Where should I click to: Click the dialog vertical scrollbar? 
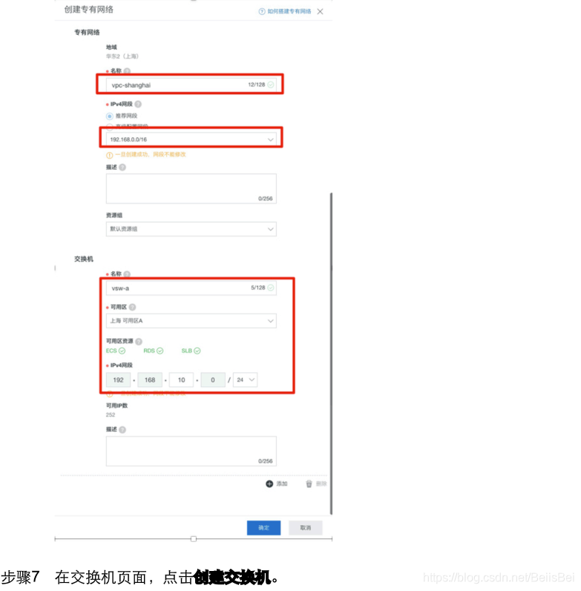pyautogui.click(x=331, y=354)
